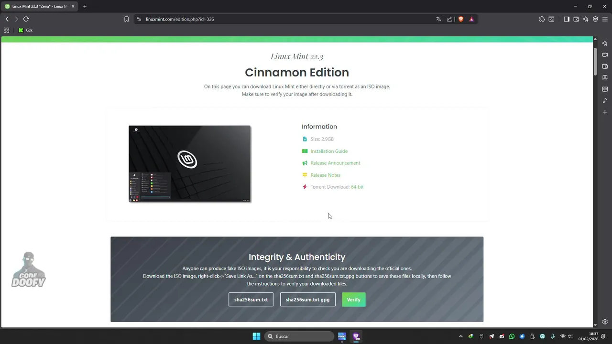Click the green Verify button
Screen dimensions: 612x344
(x=354, y=300)
